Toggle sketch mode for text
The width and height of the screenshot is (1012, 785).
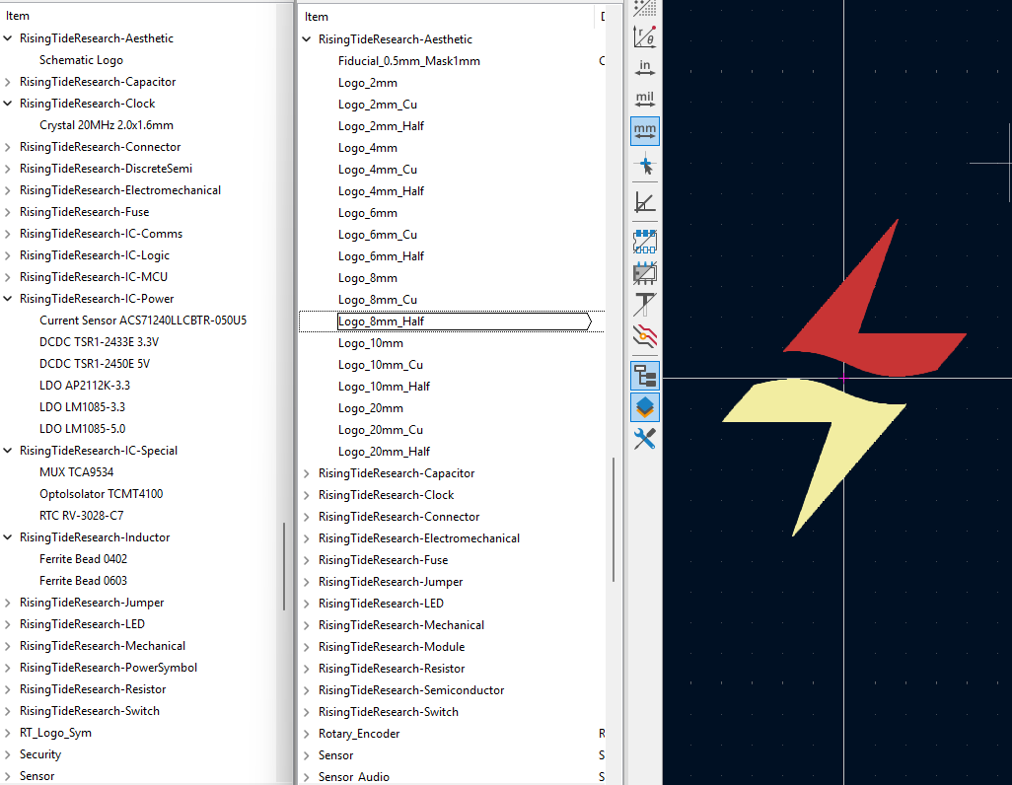pos(645,305)
